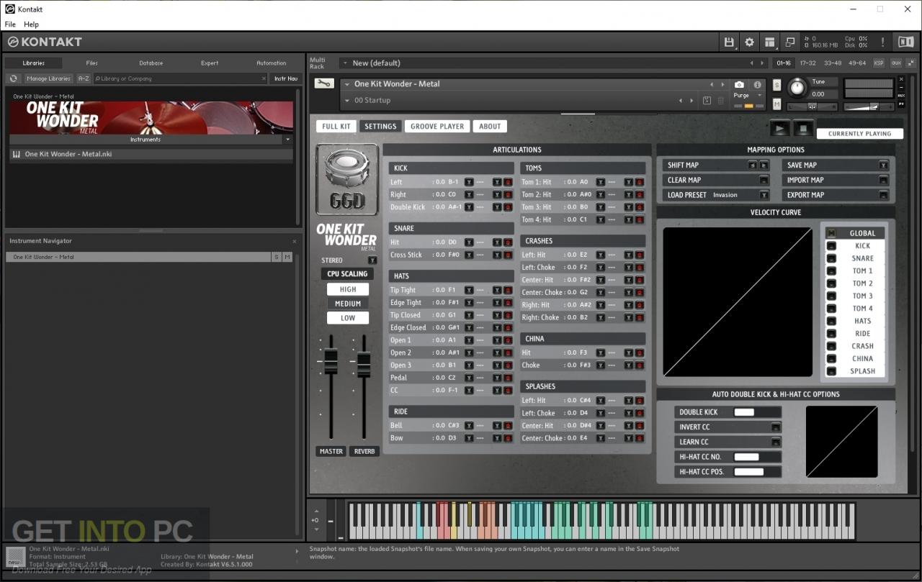922x582 pixels.
Task: Open the instrument edit wrench icon
Action: point(323,83)
